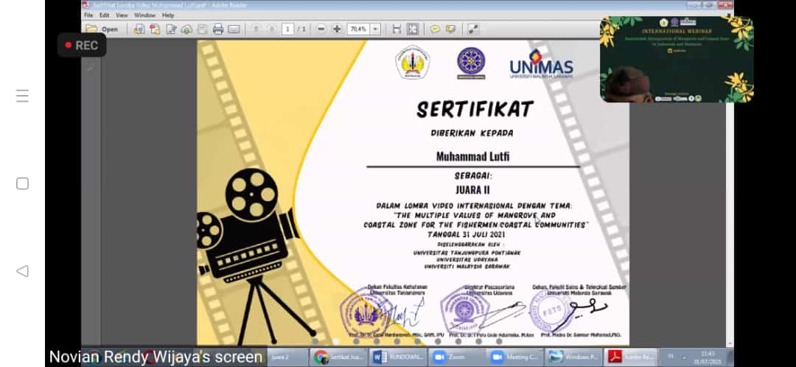The image size is (796, 367).
Task: Click the Open folder button in toolbar
Action: (102, 29)
